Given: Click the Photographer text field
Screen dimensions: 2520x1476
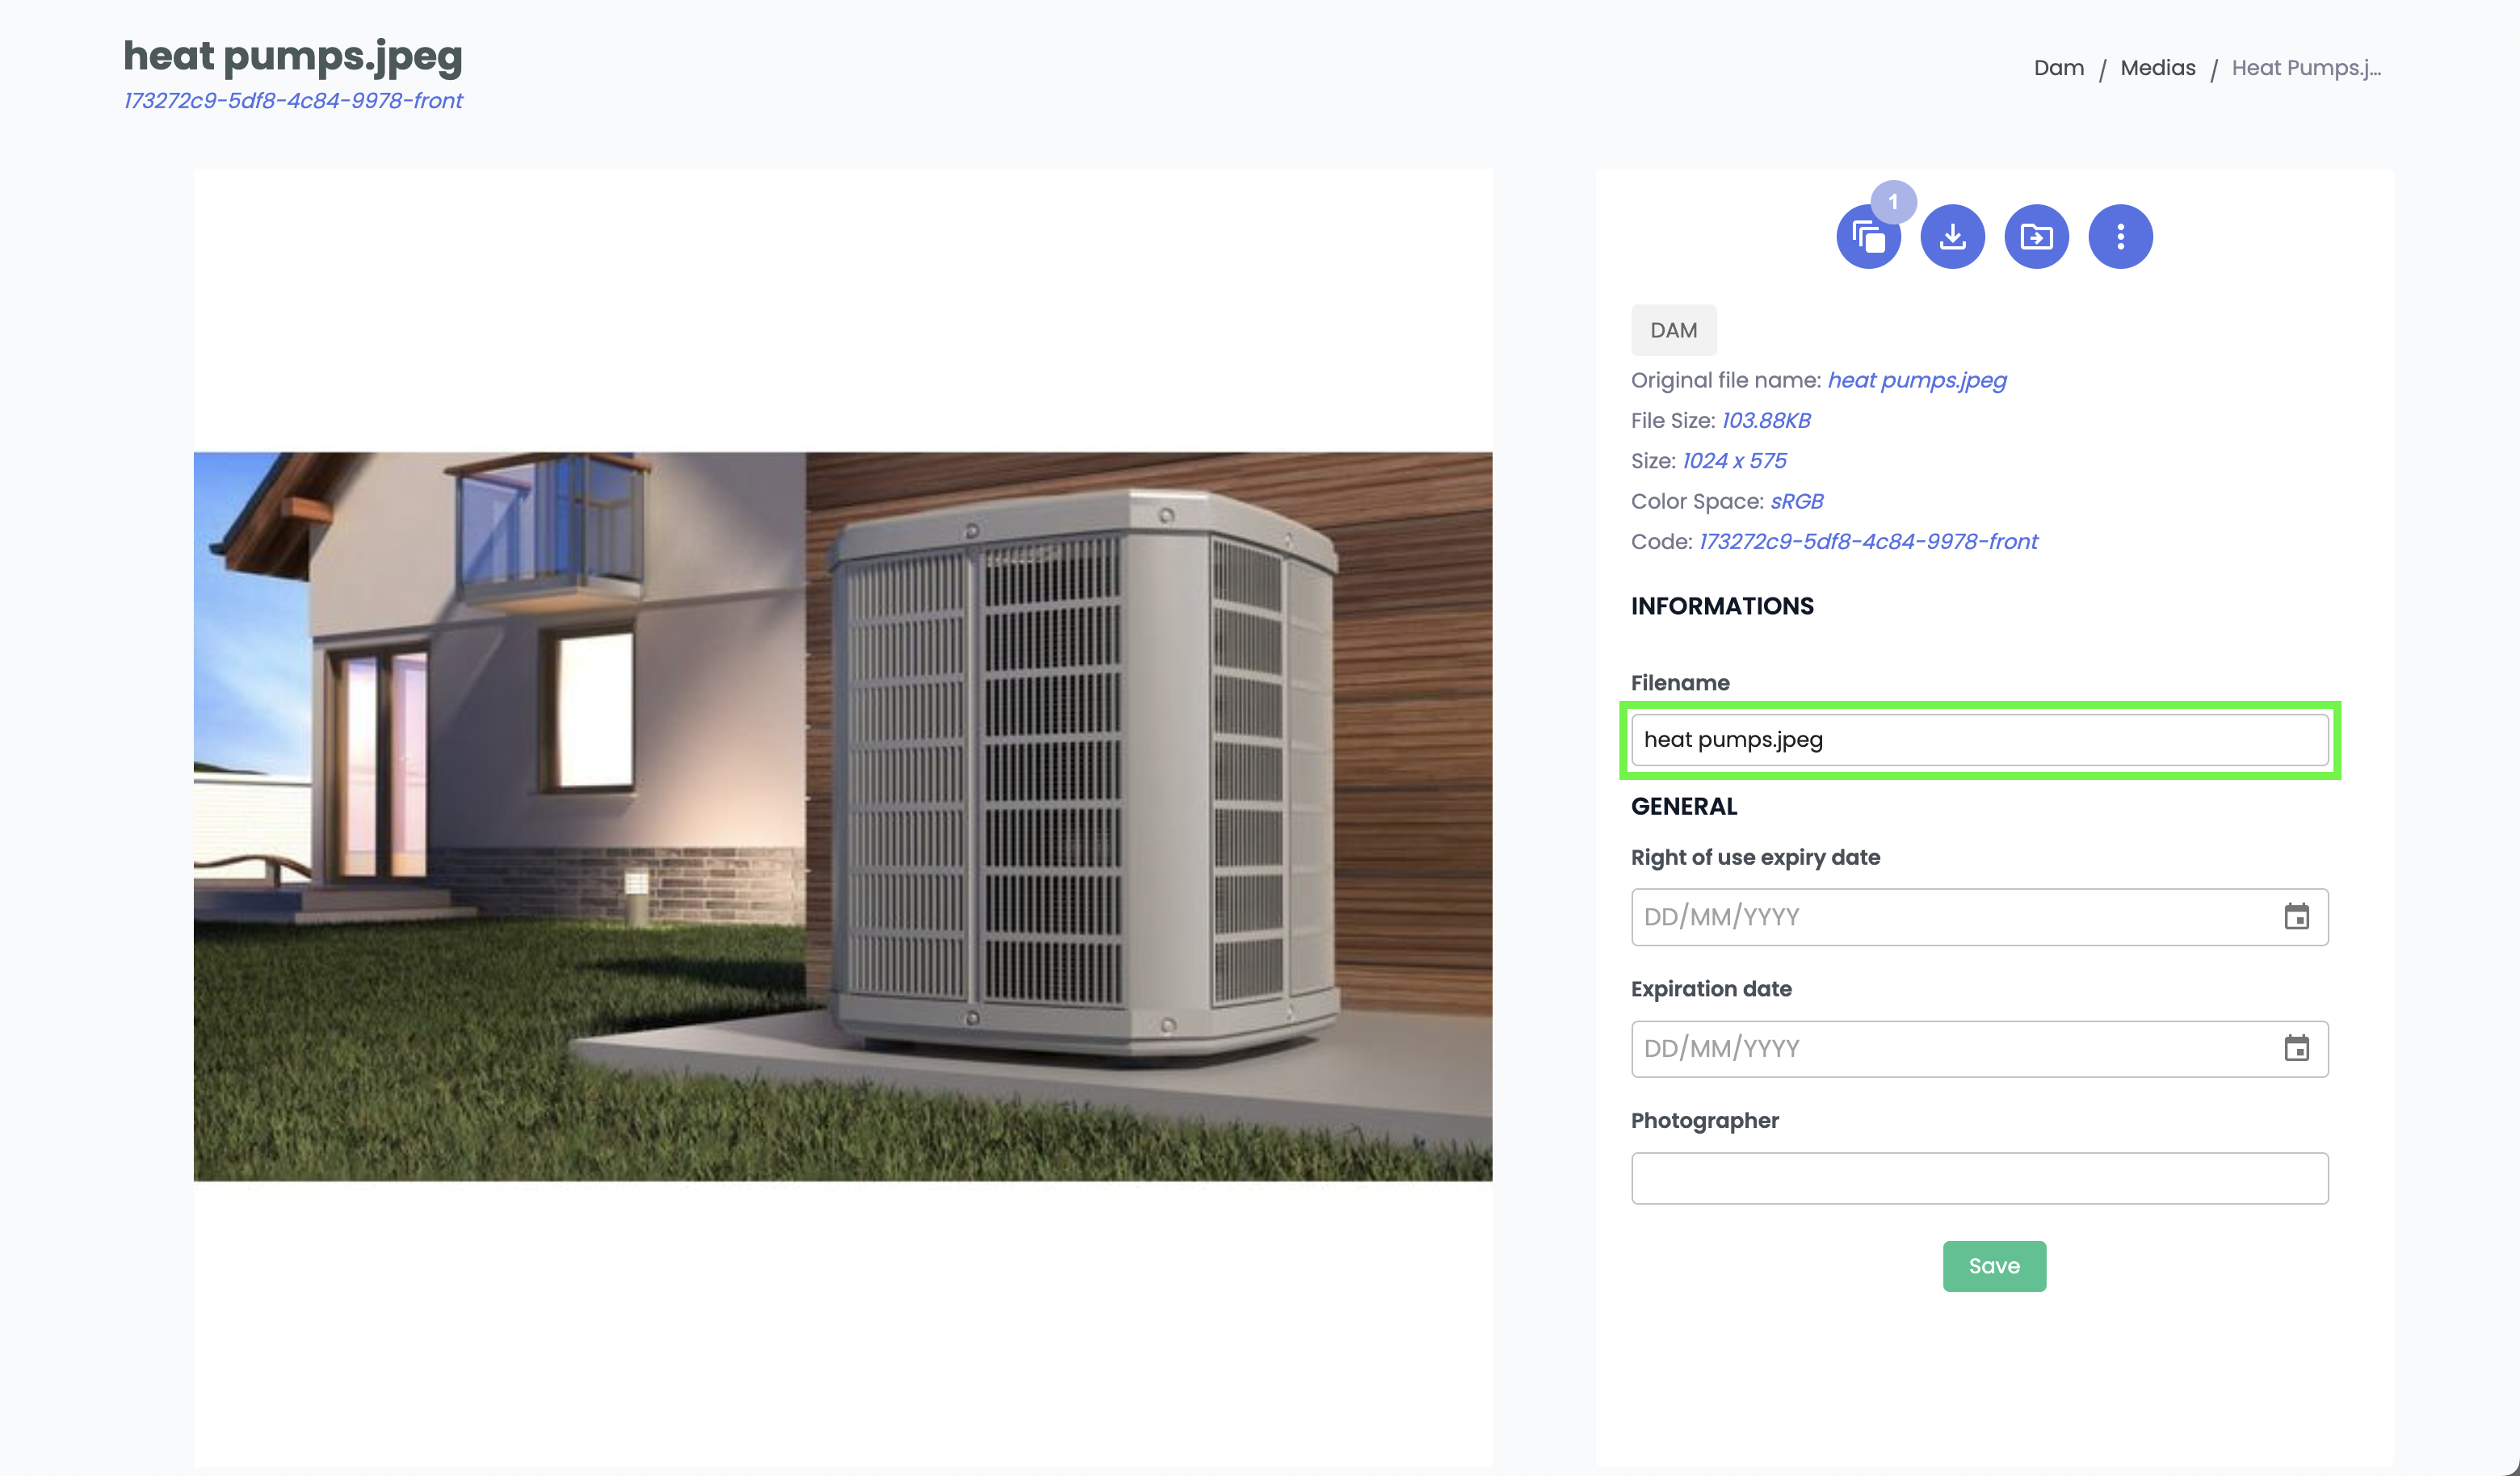Looking at the screenshot, I should [1979, 1178].
